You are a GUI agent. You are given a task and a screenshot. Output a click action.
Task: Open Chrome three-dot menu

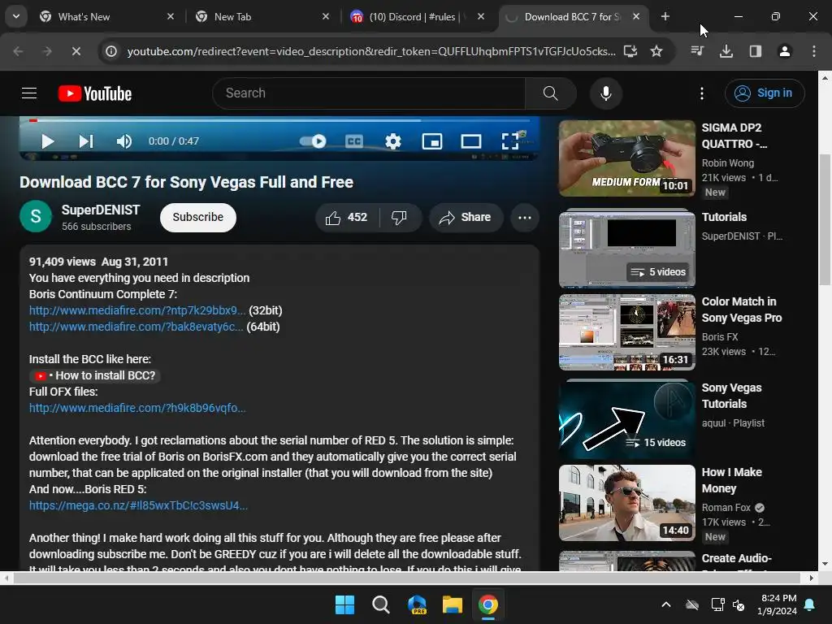click(813, 51)
